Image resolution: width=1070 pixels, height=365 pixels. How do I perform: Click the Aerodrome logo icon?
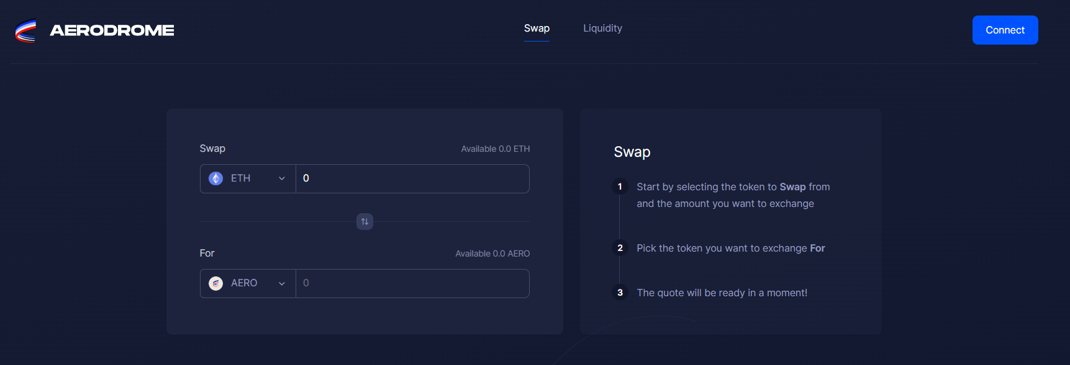pyautogui.click(x=25, y=30)
